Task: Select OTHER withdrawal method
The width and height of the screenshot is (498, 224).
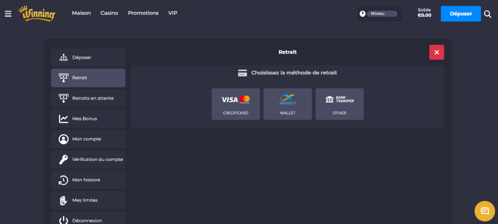Action: (340, 104)
